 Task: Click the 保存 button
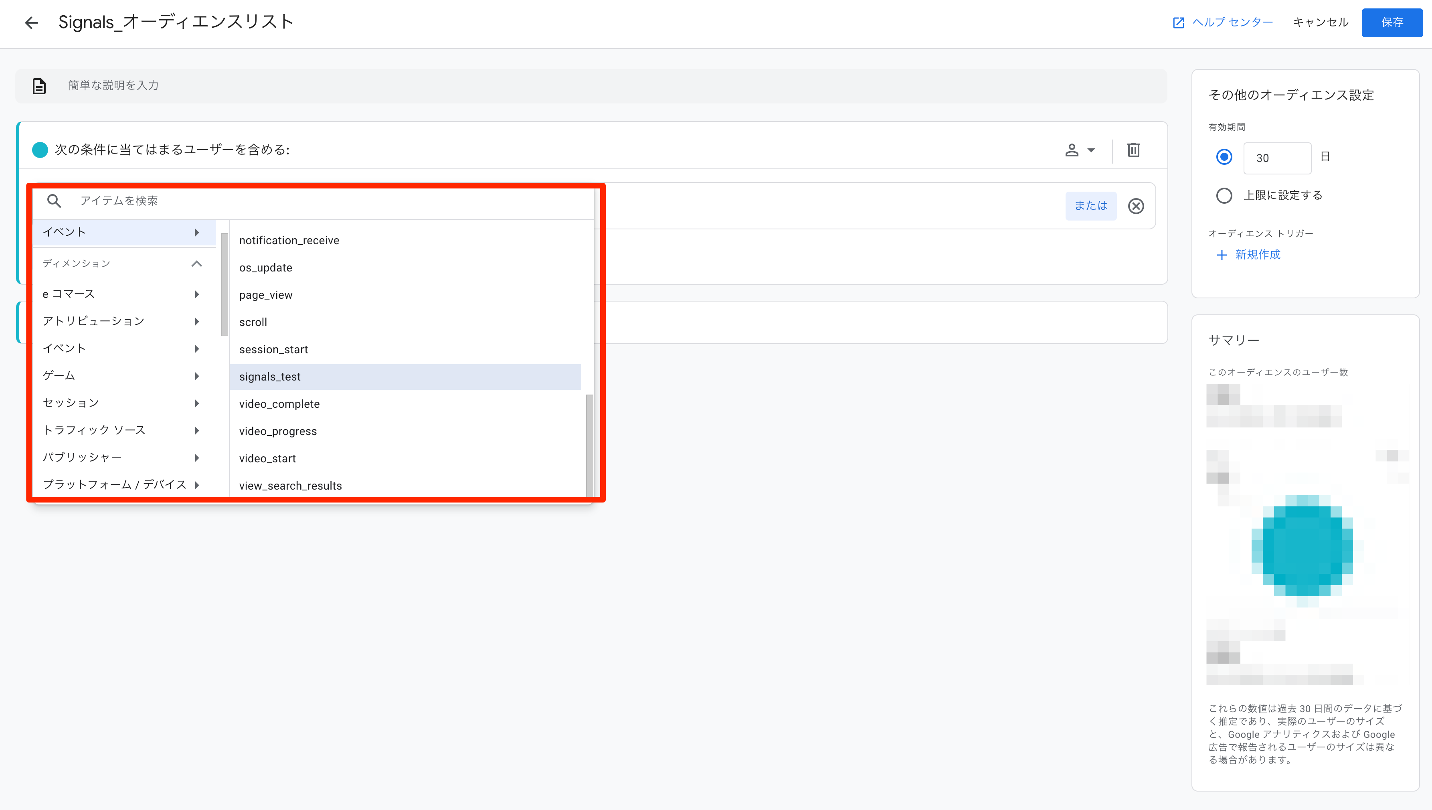1392,23
